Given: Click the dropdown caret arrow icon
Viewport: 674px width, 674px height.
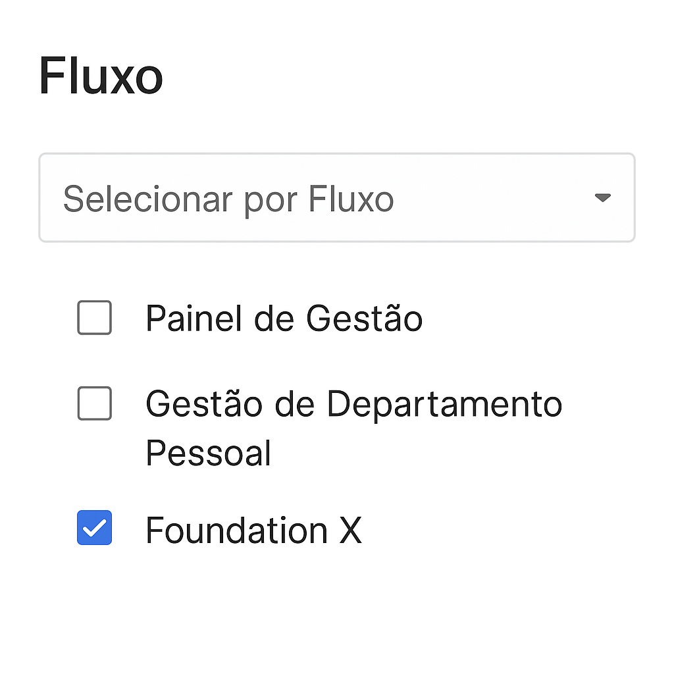Looking at the screenshot, I should pyautogui.click(x=602, y=198).
